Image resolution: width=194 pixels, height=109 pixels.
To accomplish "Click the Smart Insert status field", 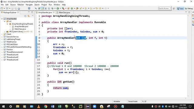I will pyautogui.click(x=133, y=101).
